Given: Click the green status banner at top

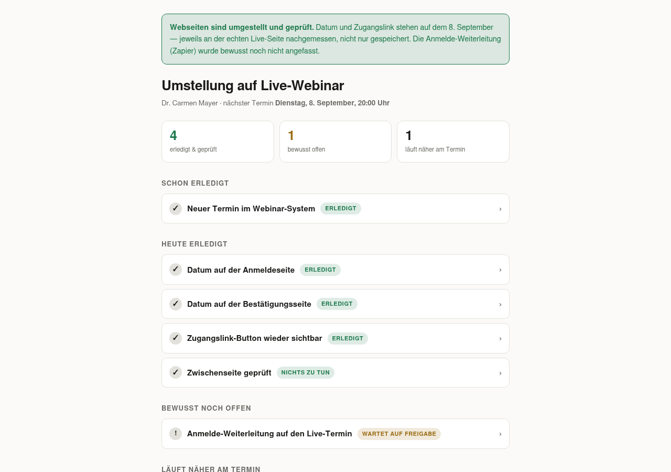Looking at the screenshot, I should click(x=335, y=39).
